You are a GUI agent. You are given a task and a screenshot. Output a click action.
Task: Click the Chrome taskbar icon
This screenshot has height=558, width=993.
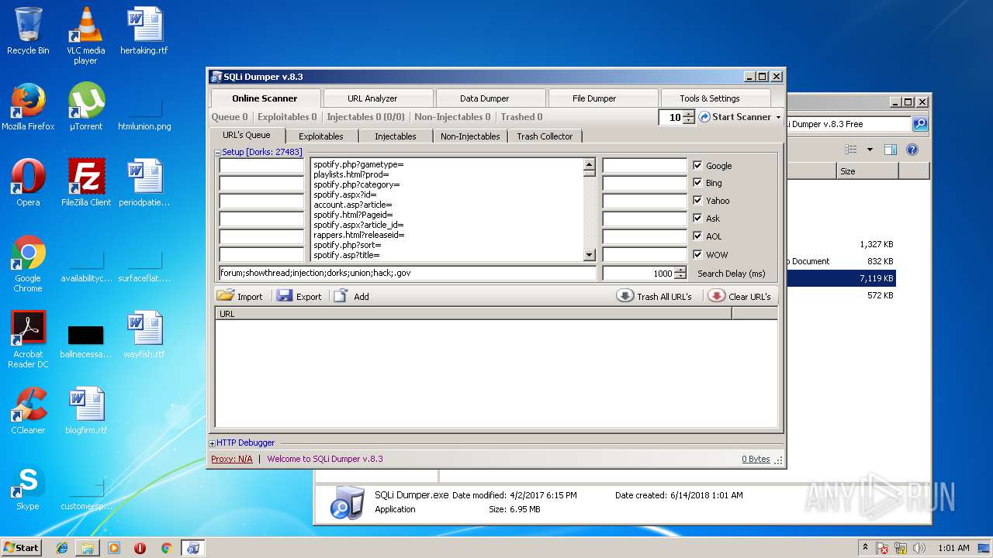pyautogui.click(x=166, y=548)
